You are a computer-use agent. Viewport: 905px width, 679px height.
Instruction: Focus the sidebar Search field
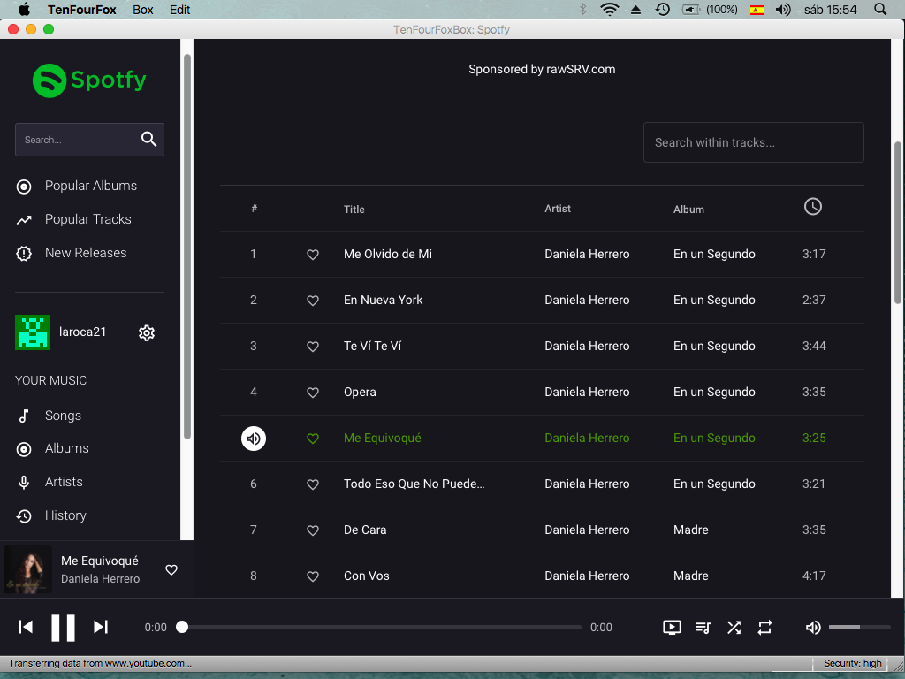click(89, 140)
